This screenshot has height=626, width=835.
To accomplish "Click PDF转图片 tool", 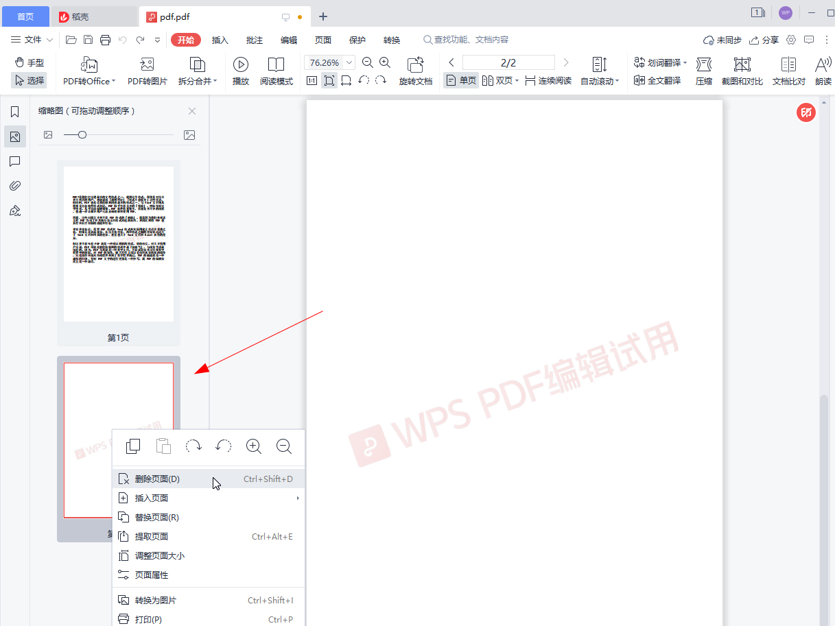I will (x=147, y=71).
